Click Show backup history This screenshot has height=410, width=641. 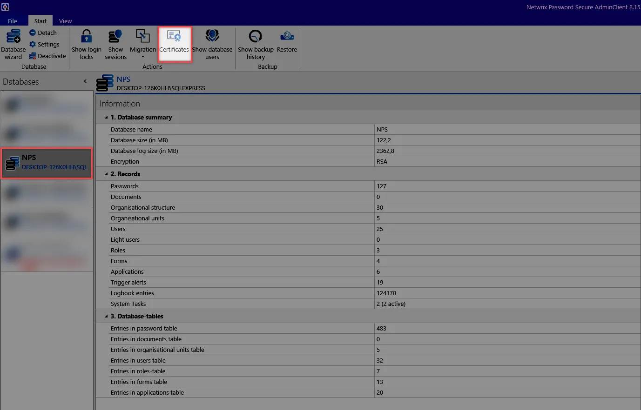tap(256, 45)
